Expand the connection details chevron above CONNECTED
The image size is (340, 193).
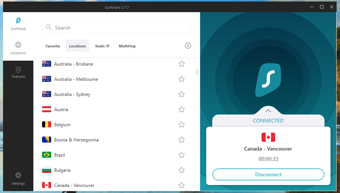click(268, 111)
